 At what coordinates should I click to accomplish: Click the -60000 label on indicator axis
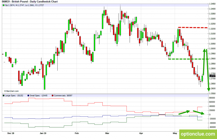pyautogui.click(x=212, y=127)
